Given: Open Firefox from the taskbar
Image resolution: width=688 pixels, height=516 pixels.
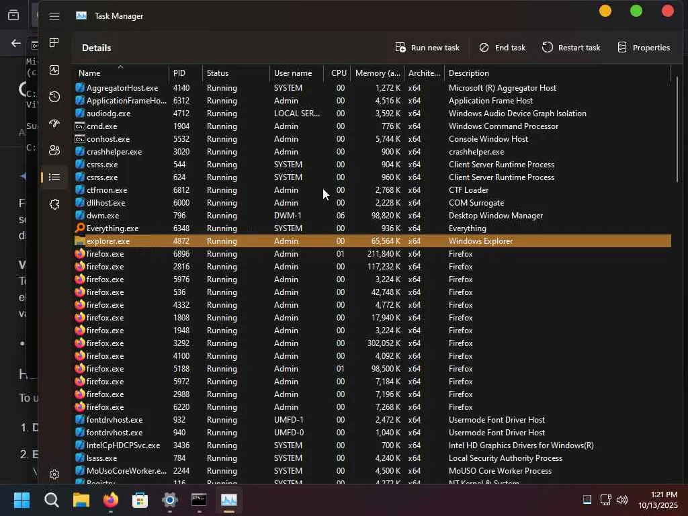Looking at the screenshot, I should tap(111, 500).
